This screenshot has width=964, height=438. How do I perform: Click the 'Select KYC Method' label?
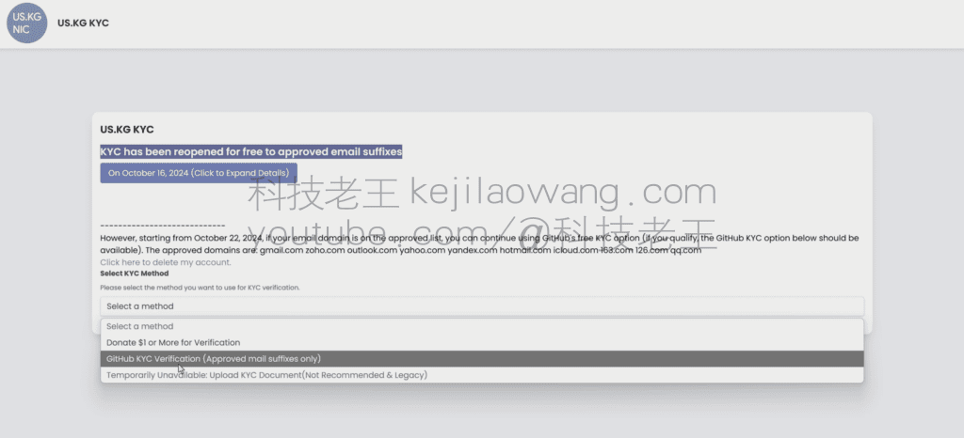134,274
